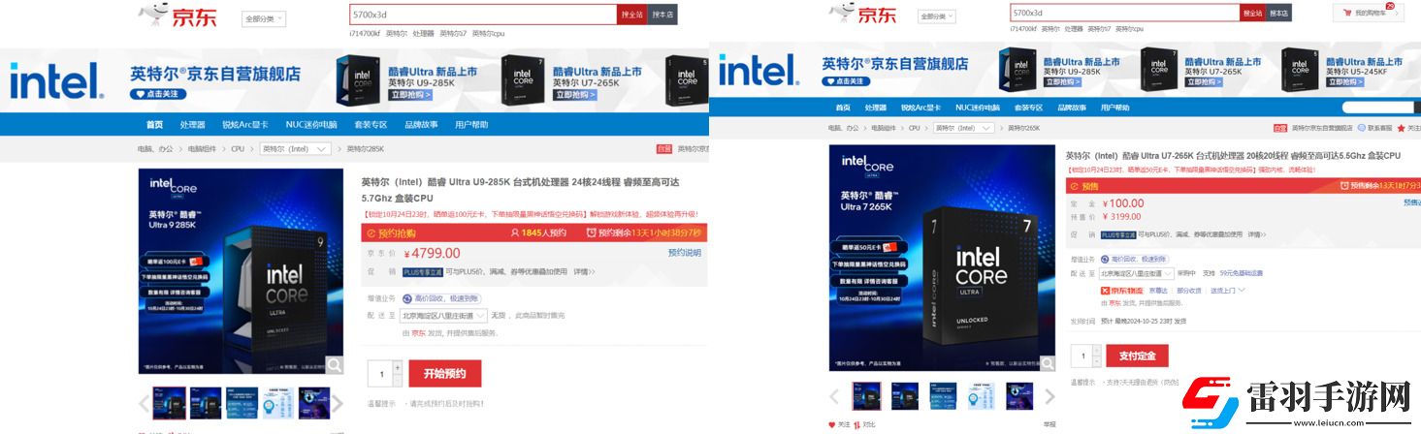
Task: Click 京东物流 logistics logo
Action: [1122, 290]
